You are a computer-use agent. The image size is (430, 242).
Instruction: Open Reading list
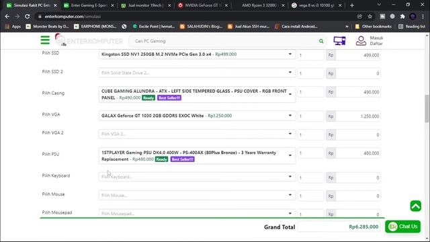click(412, 26)
